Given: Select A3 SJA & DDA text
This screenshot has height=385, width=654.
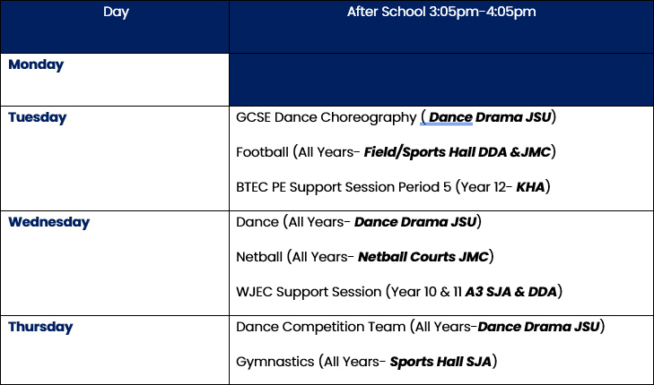Looking at the screenshot, I should 511,292.
